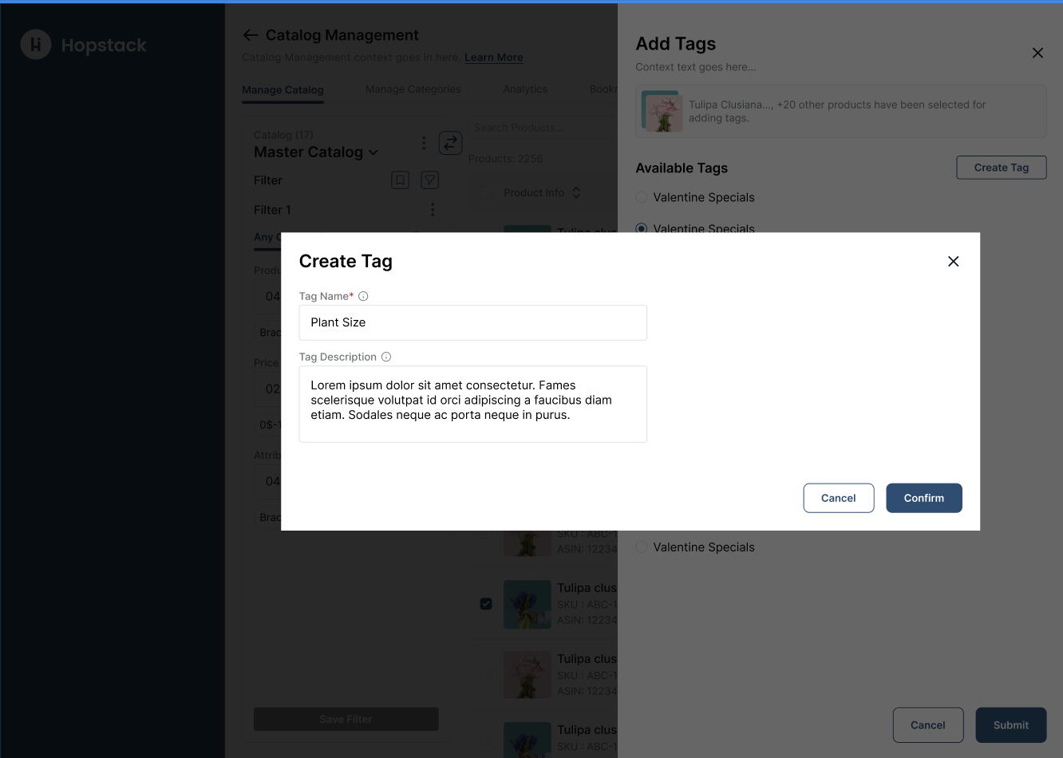1063x758 pixels.
Task: Click the back arrow beside Catalog Management
Action: [251, 35]
